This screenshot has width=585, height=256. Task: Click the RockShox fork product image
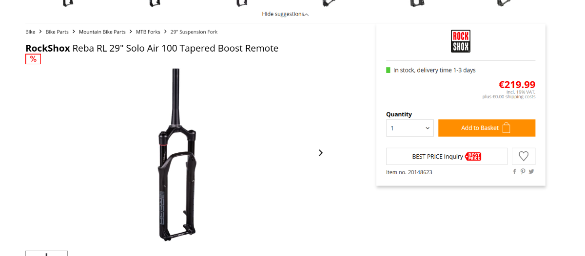point(176,156)
